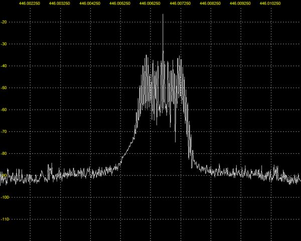Click frequency label 446.008250
The width and height of the screenshot is (301, 241).
click(210, 4)
